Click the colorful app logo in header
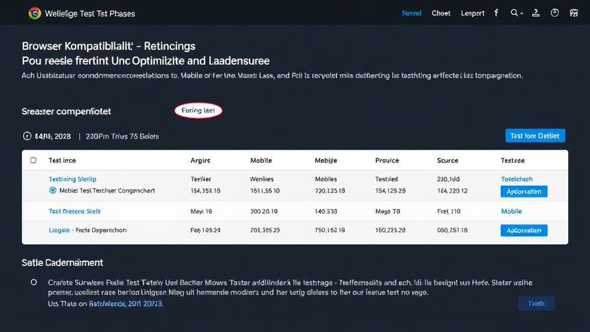This screenshot has width=590, height=332. click(35, 13)
